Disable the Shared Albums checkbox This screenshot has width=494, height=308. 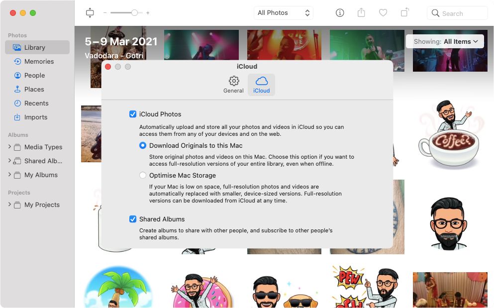click(133, 219)
